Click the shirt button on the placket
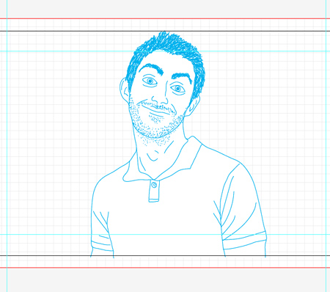 pyautogui.click(x=154, y=185)
